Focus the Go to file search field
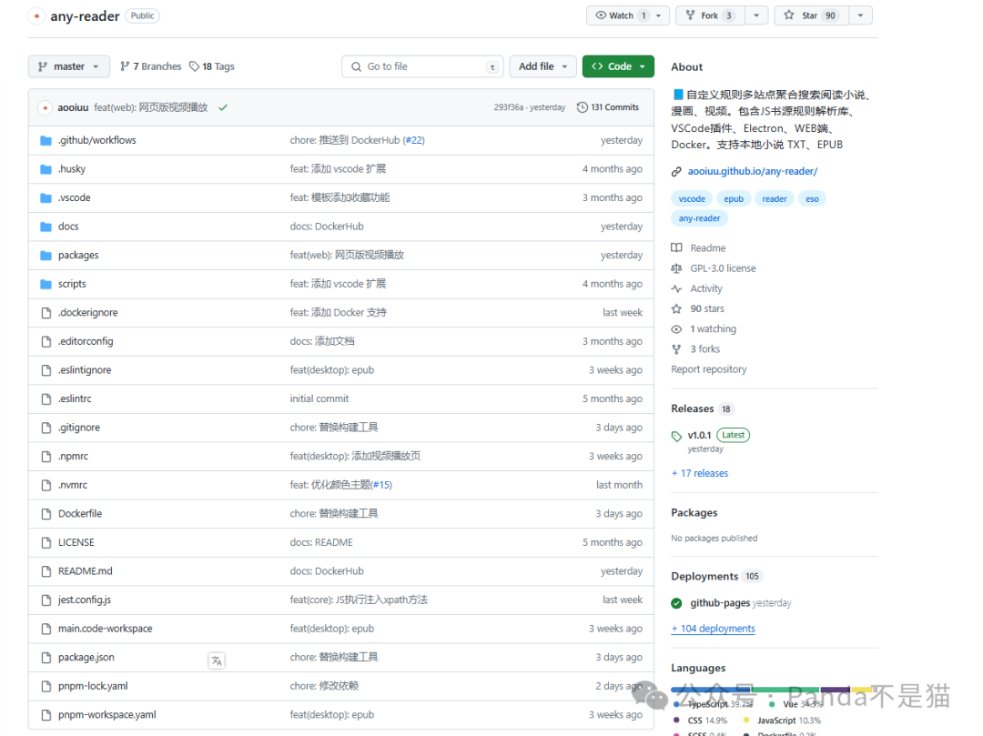 point(422,66)
